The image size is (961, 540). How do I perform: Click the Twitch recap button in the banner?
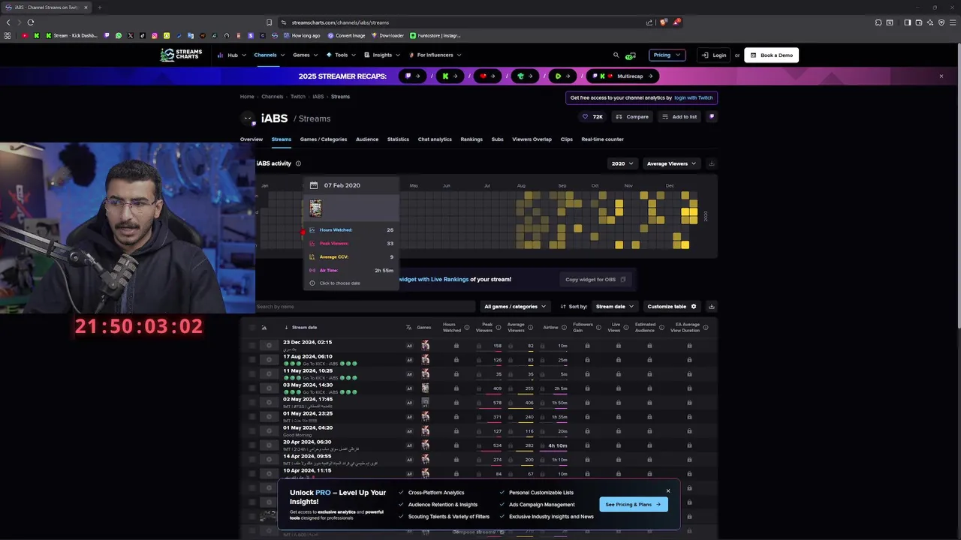412,76
